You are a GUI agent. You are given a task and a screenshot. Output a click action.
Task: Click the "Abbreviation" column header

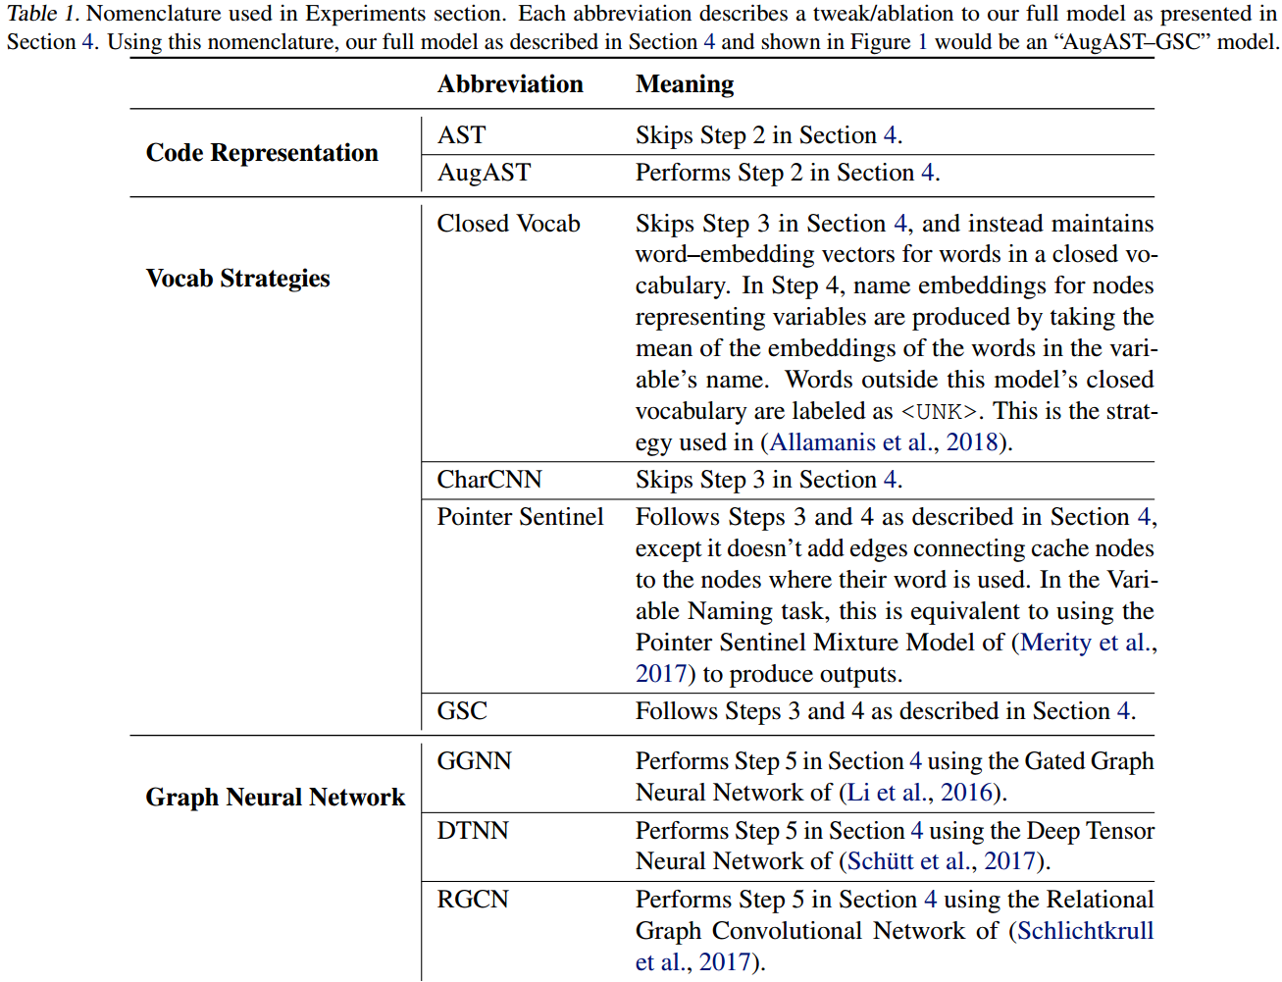pos(510,84)
